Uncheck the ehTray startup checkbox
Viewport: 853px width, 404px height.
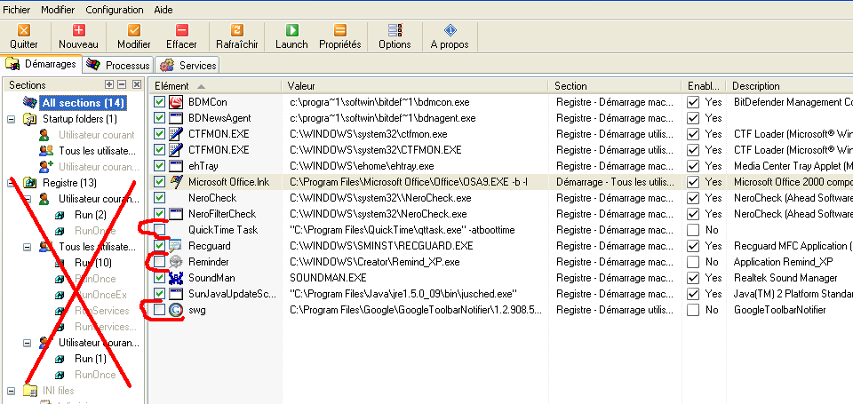click(x=159, y=166)
